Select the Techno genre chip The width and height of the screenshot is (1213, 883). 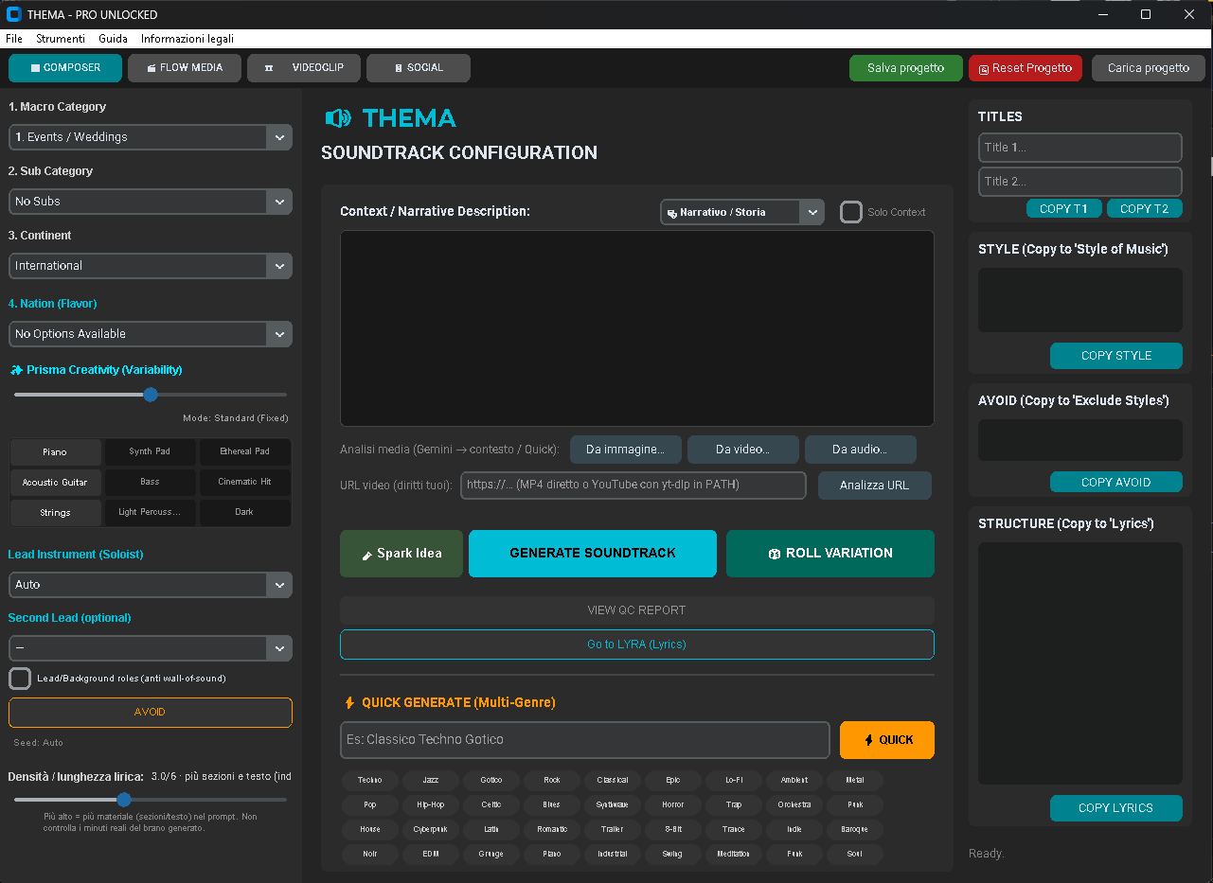tap(370, 781)
